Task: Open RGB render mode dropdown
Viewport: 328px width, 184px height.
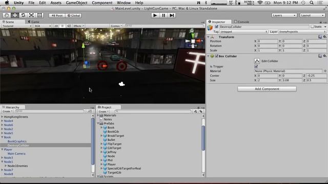Action: click(43, 26)
